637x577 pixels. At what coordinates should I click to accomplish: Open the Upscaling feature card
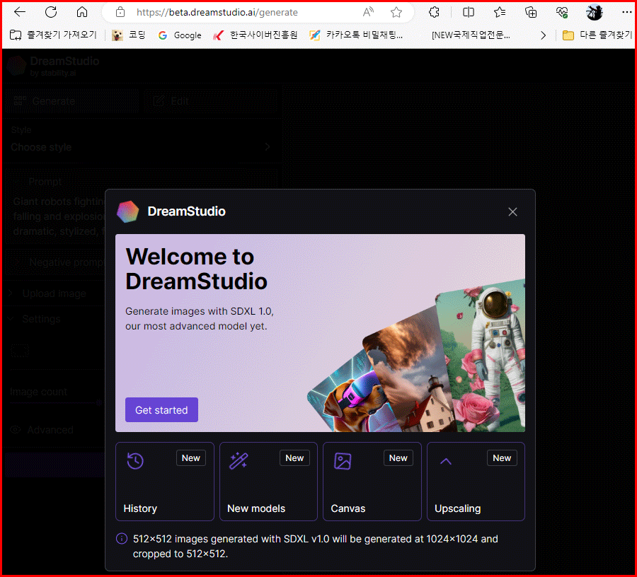click(x=476, y=482)
